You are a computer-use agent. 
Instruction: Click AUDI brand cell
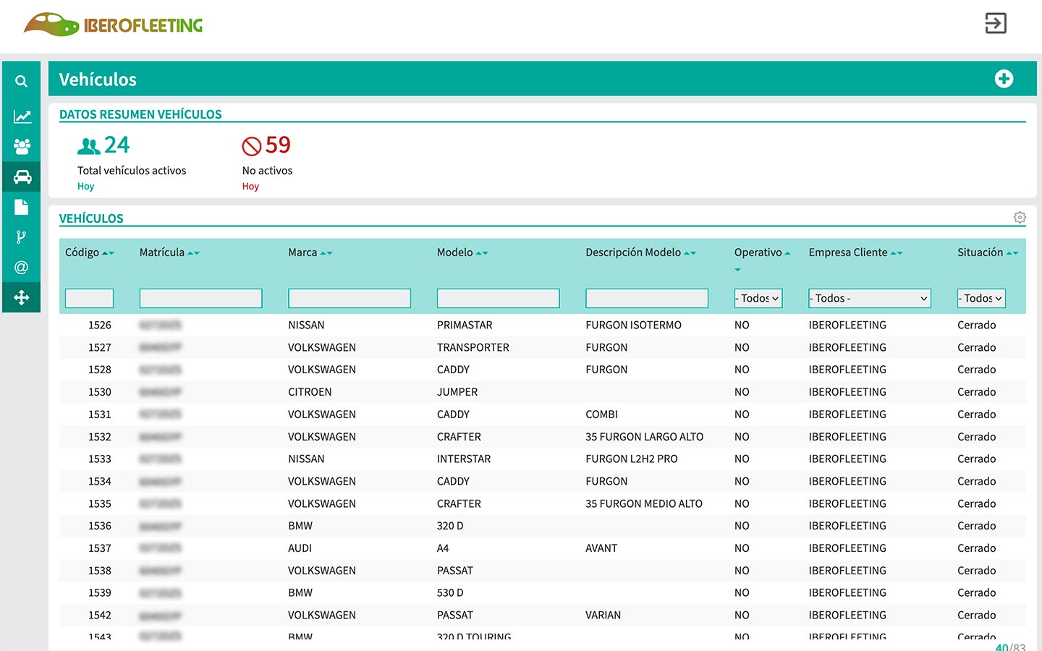[300, 548]
